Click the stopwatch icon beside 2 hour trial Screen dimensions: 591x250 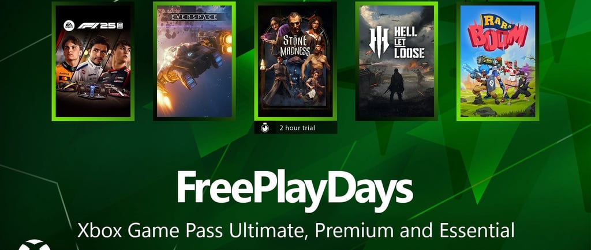pyautogui.click(x=265, y=128)
